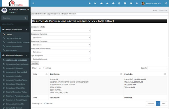Open Reporte de Puntaje de Agentes
This screenshot has height=109, width=169.
coord(18,96)
